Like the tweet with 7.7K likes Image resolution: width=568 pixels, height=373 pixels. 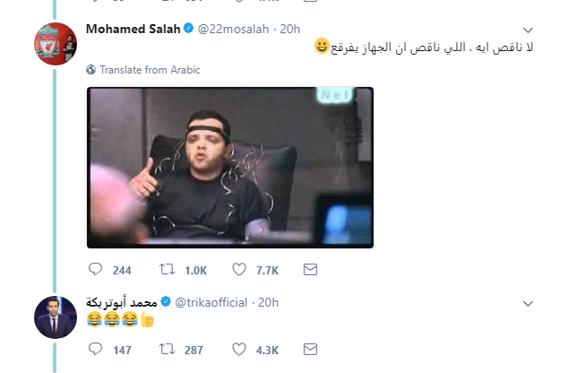239,268
